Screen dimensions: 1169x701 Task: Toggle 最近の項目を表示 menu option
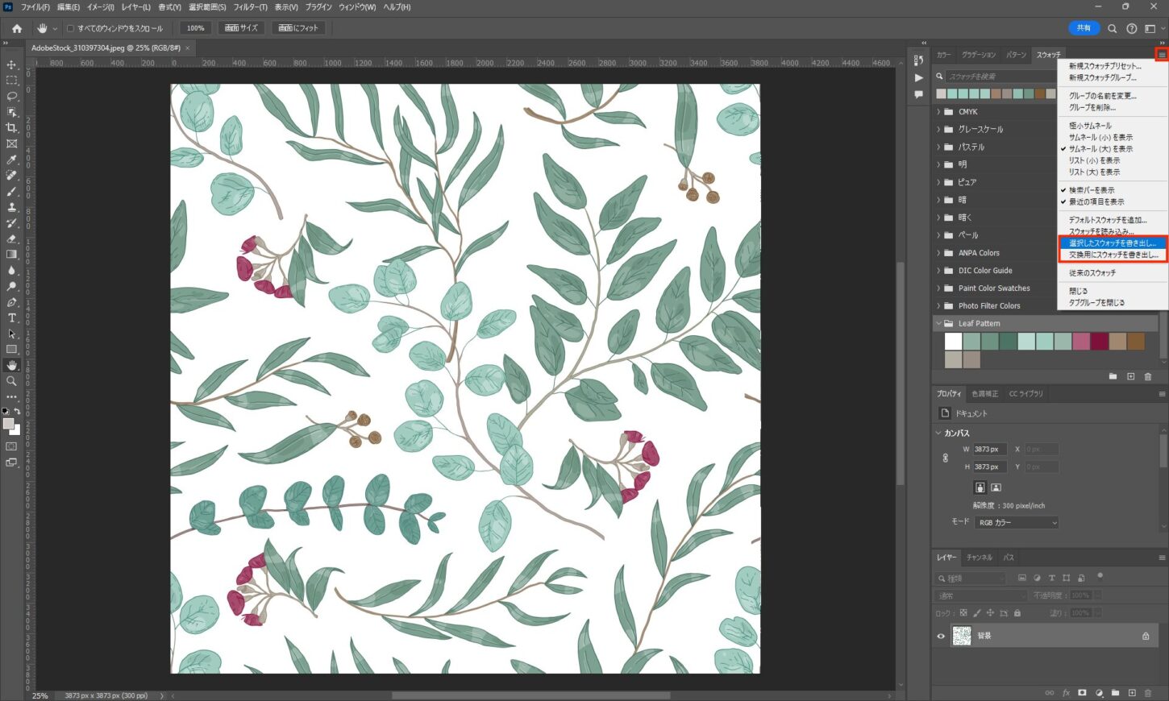click(1096, 201)
